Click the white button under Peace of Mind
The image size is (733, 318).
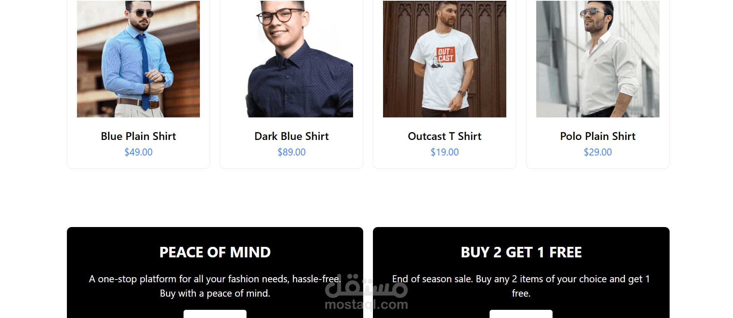click(x=215, y=314)
